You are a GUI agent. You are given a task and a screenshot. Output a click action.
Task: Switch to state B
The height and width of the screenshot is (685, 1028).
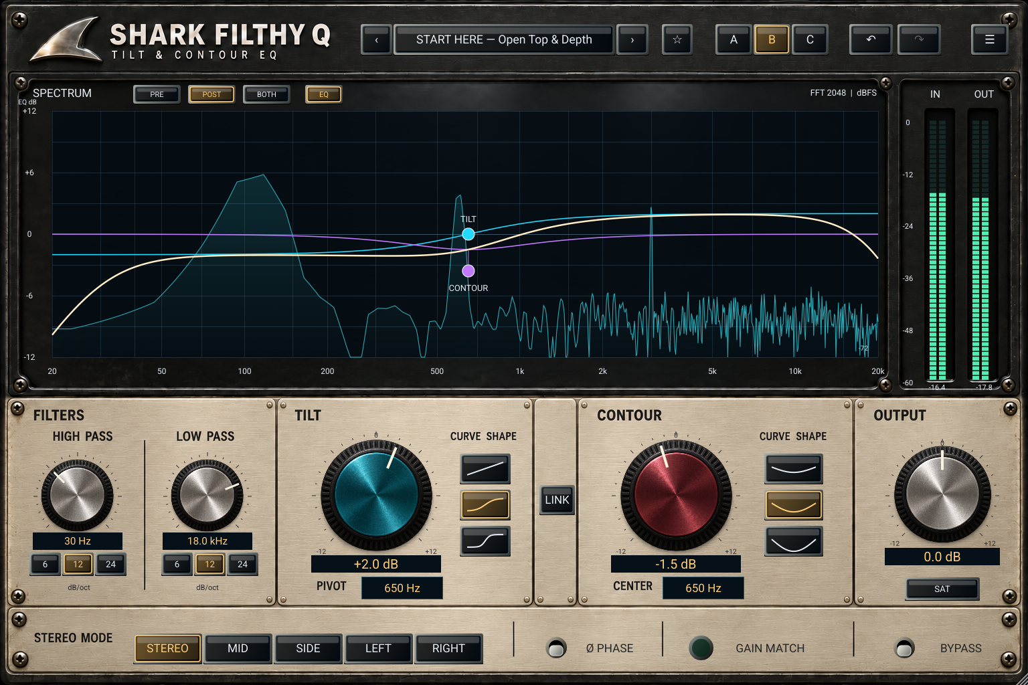click(772, 40)
